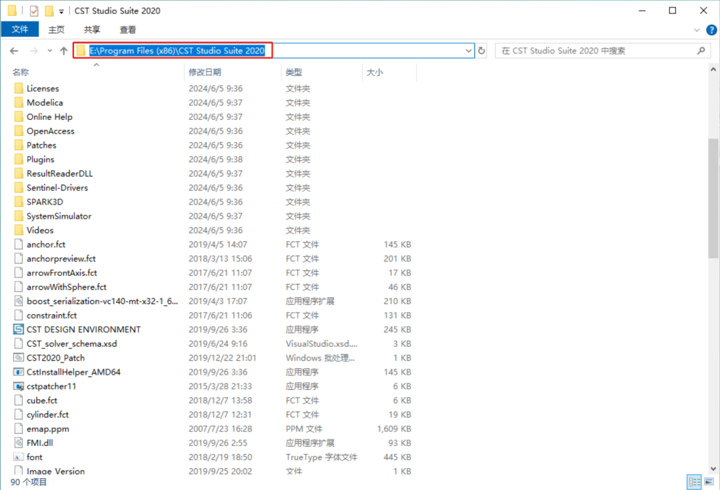720x490 pixels.
Task: Switch to the 主页 tab
Action: (x=56, y=29)
